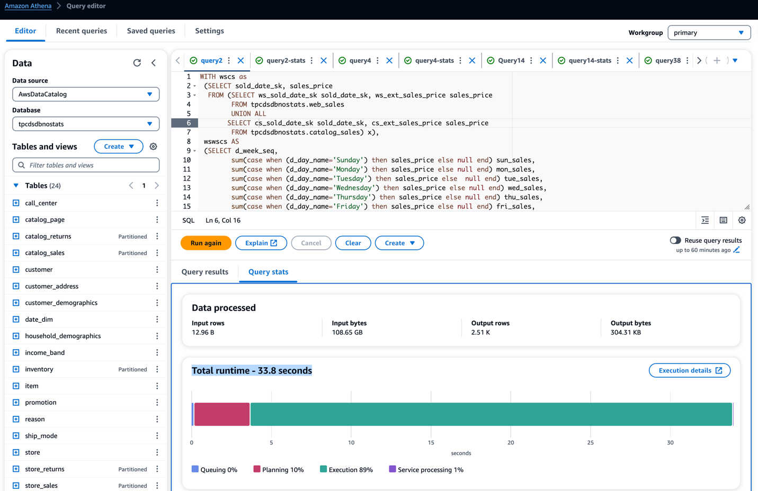
Task: Open the Data source dropdown
Action: tap(86, 94)
